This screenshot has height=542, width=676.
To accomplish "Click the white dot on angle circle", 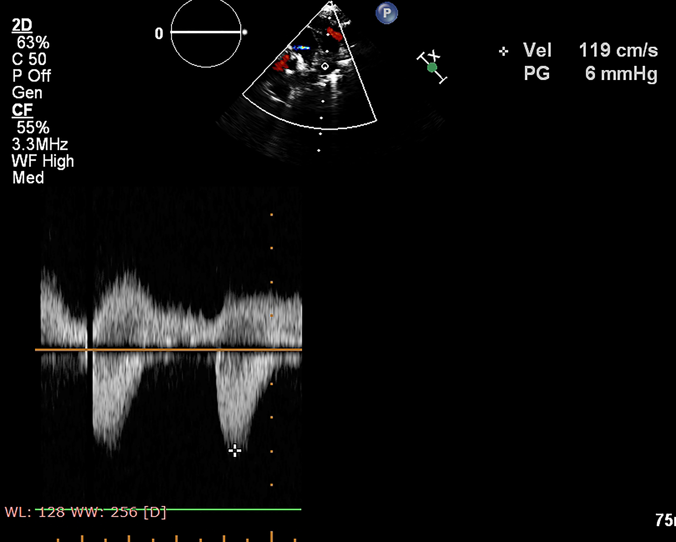I will [245, 32].
